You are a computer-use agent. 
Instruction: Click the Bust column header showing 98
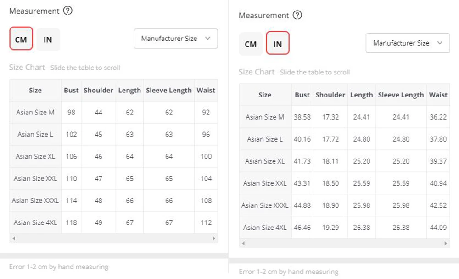(x=71, y=91)
